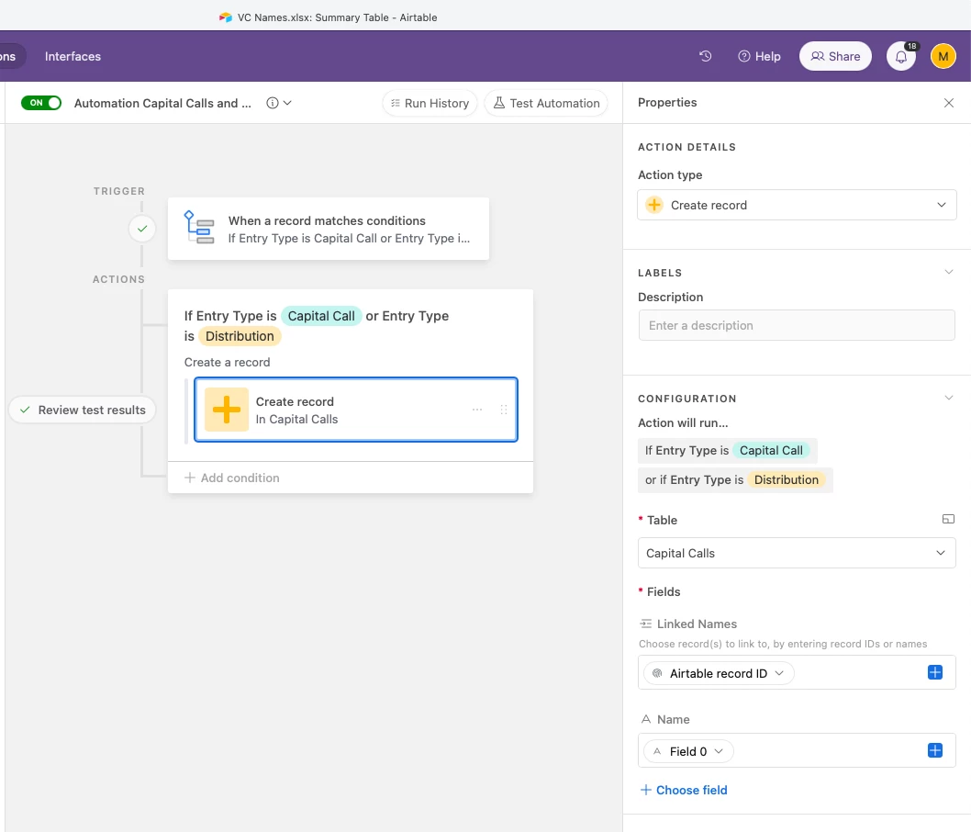Viewport: 971px width, 832px height.
Task: Expand the automation name chevron menu
Action: (287, 103)
